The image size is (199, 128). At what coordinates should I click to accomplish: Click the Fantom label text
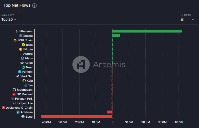tap(27, 72)
